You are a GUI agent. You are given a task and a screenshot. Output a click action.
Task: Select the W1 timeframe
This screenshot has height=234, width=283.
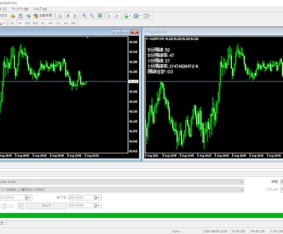(x=66, y=23)
